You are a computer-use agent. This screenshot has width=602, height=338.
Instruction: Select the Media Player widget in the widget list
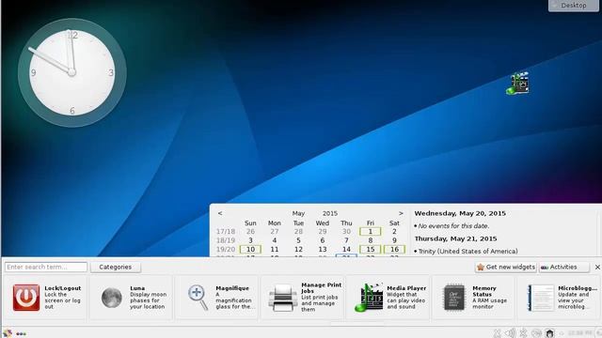point(388,298)
